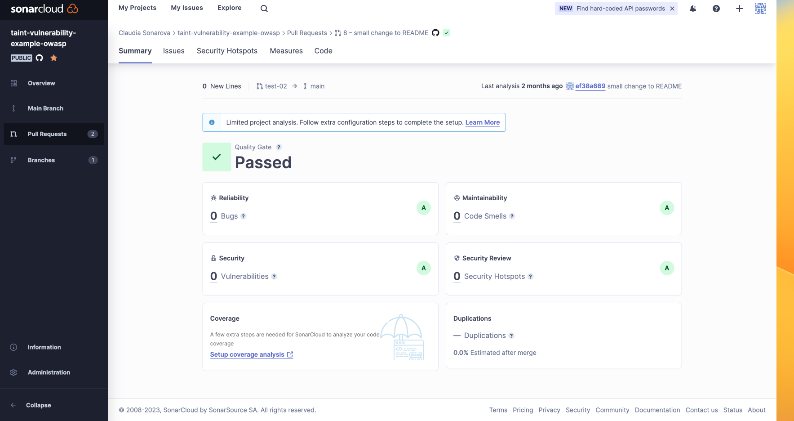Dismiss the hard-coded API passwords banner

(x=672, y=9)
